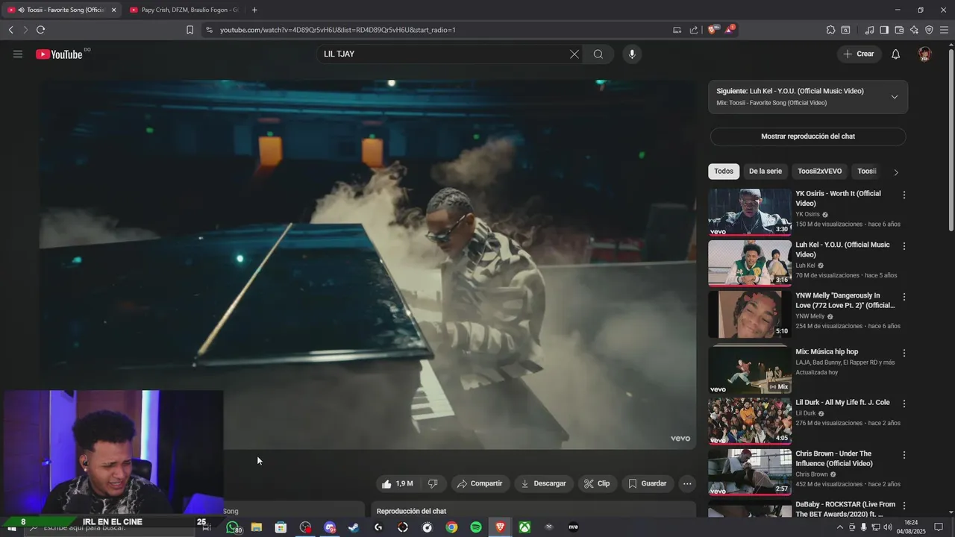Viewport: 955px width, 537px height.
Task: Open Lil Durk All My Life title
Action: coord(842,403)
